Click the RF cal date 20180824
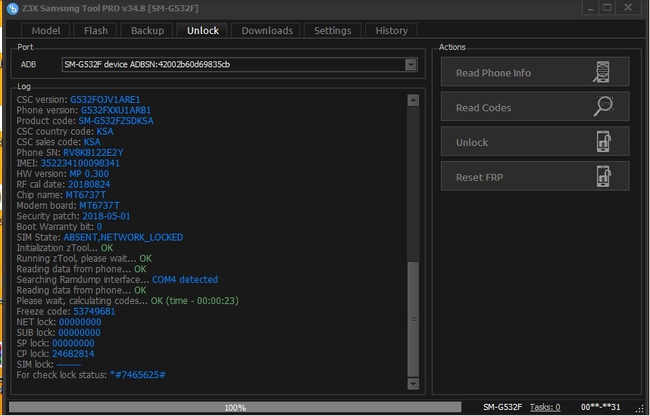Viewport: 650px width, 416px height. pos(89,185)
